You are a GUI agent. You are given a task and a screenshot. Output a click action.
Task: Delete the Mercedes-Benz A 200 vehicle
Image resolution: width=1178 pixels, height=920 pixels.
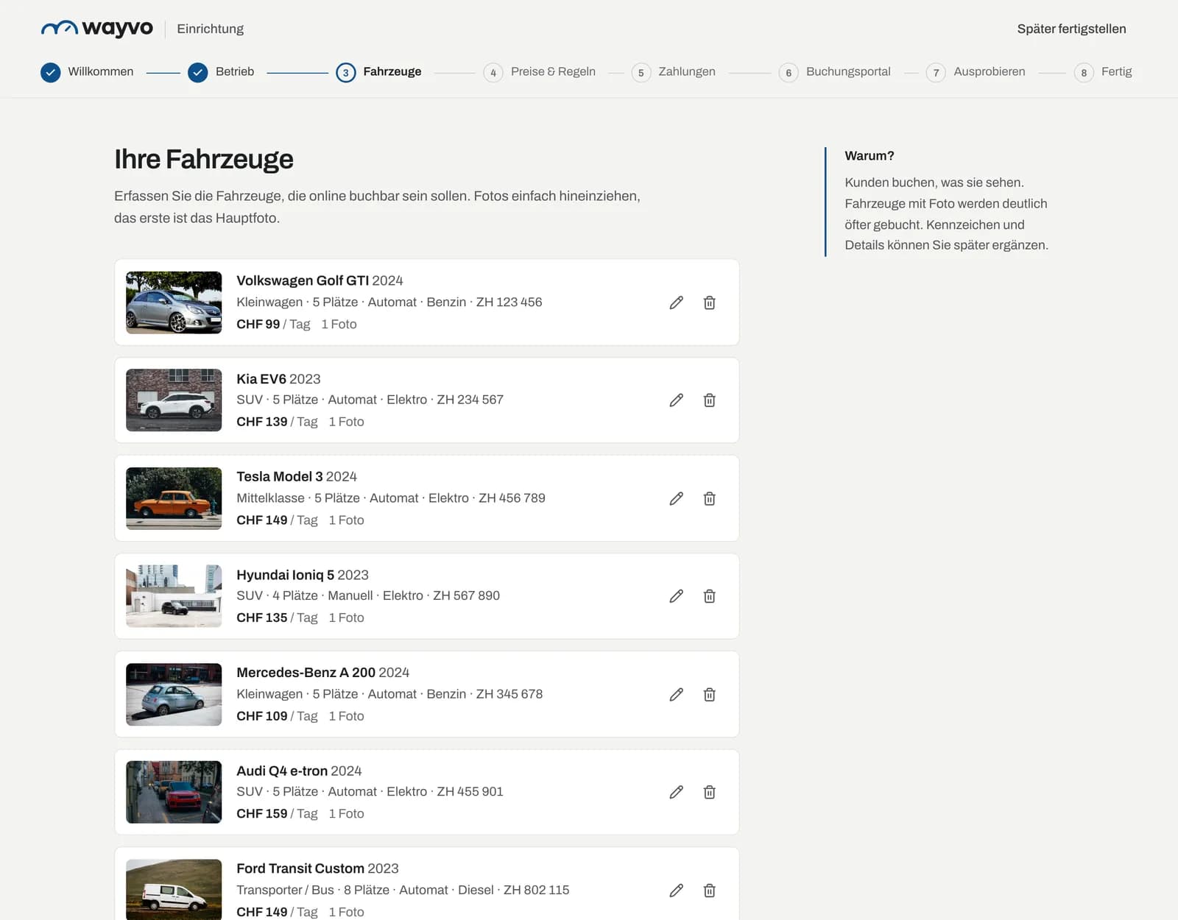(710, 694)
